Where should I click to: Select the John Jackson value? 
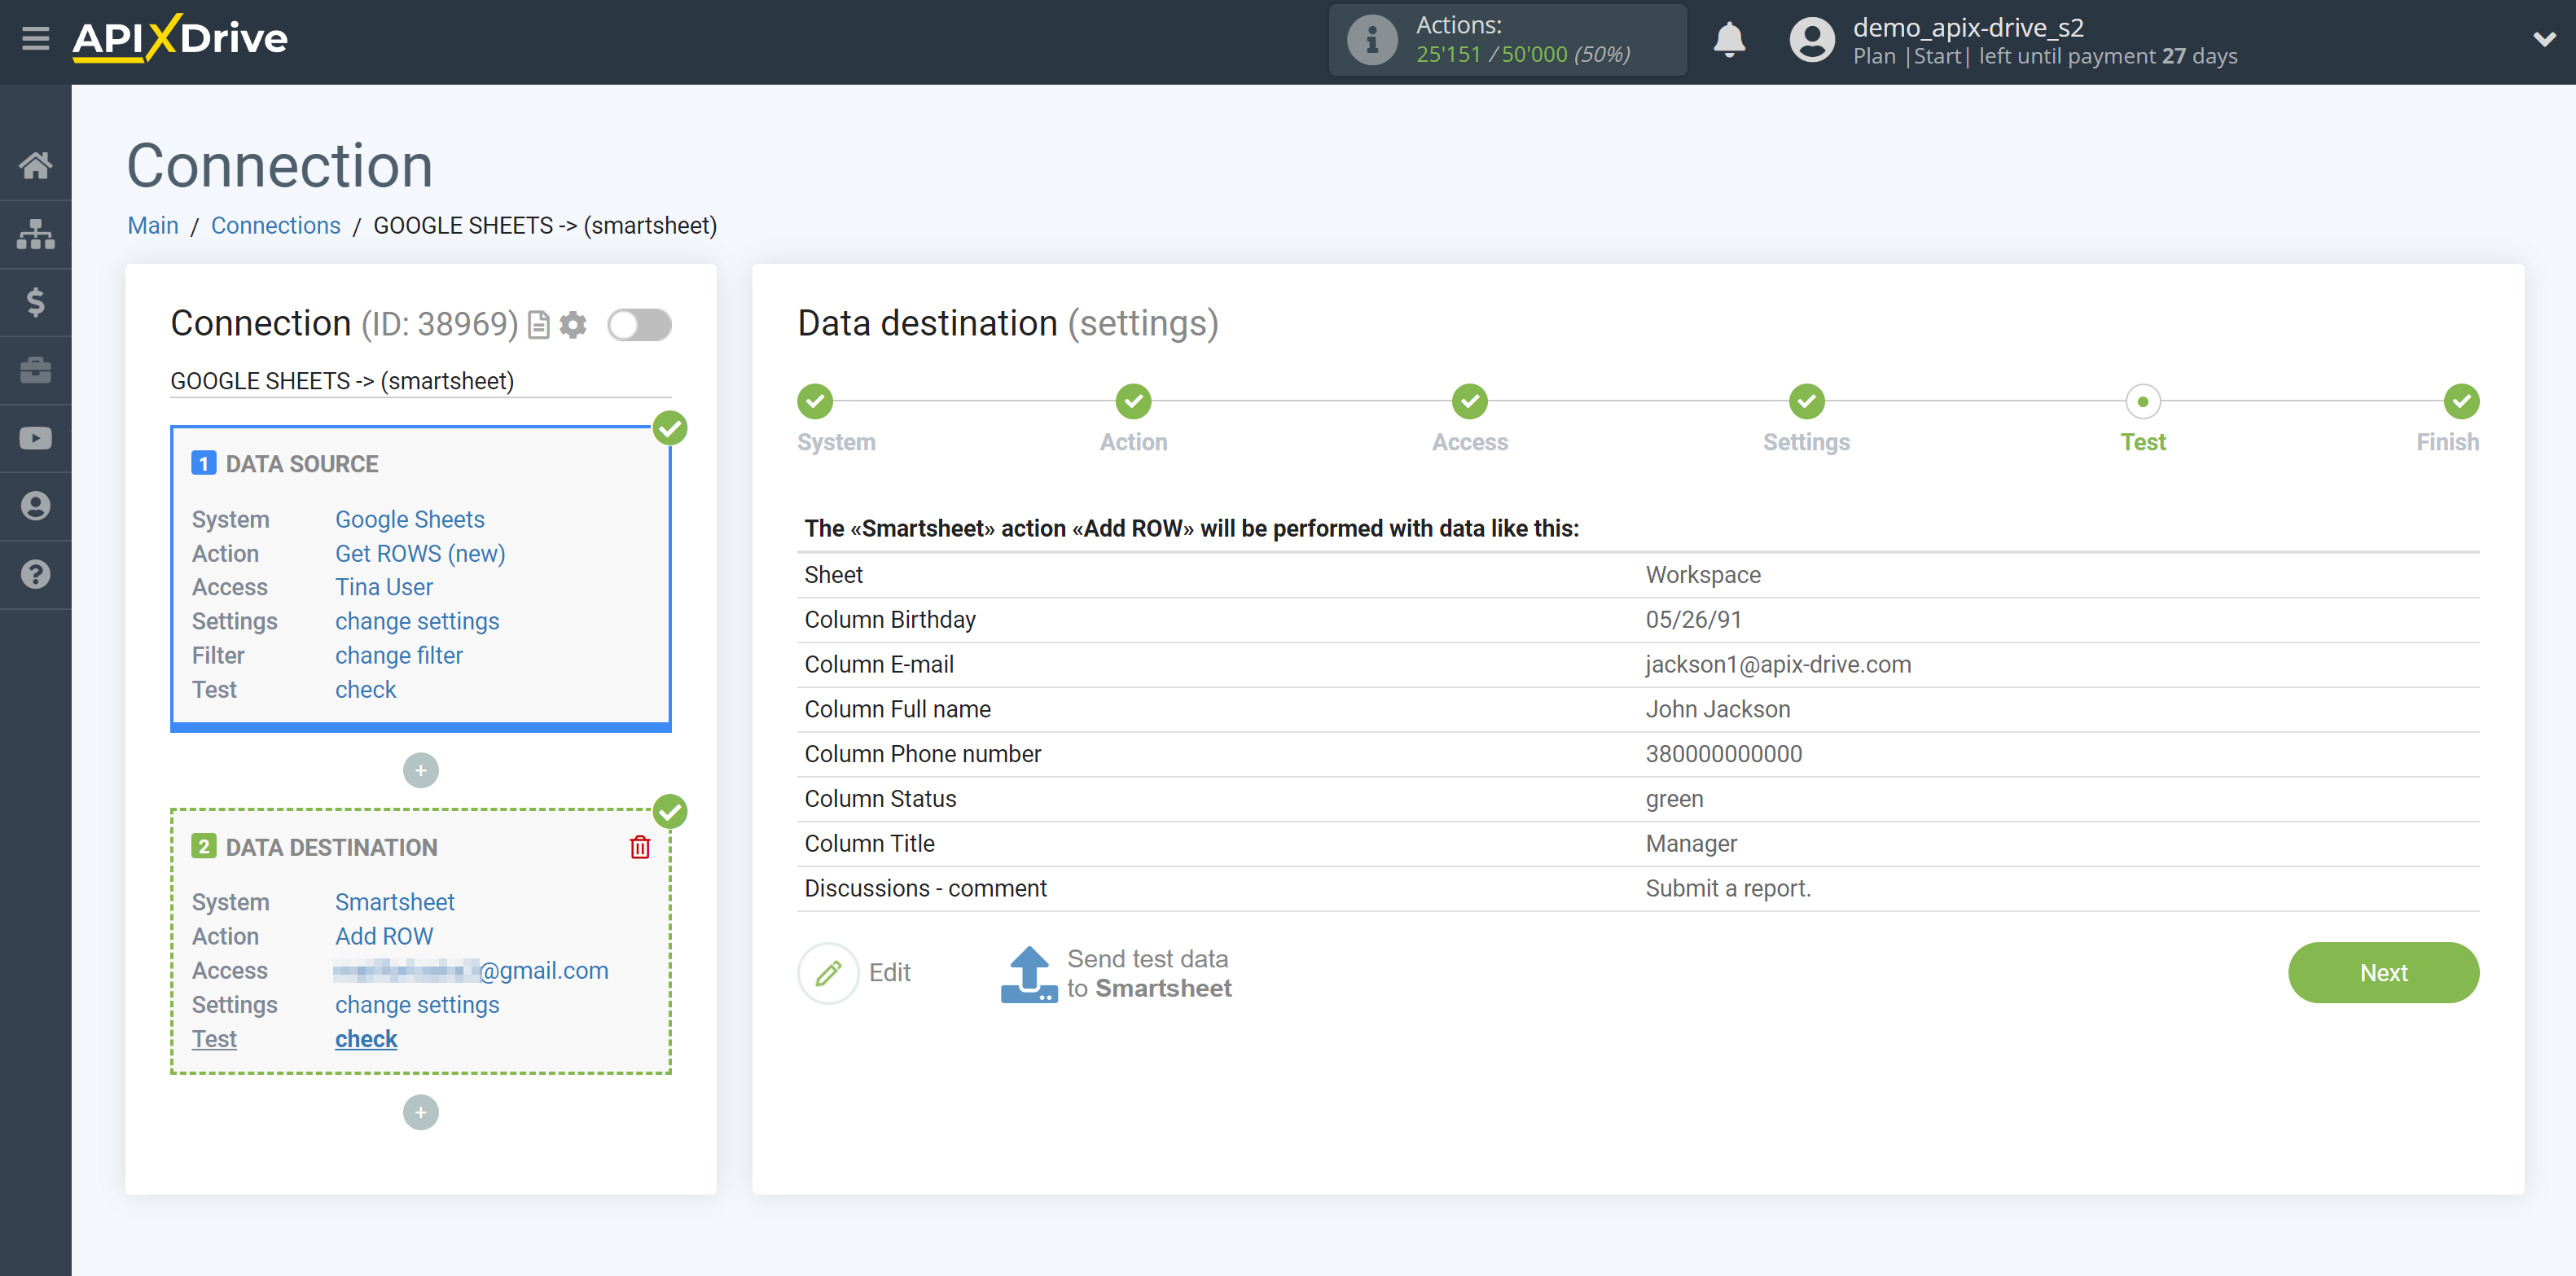[1718, 709]
